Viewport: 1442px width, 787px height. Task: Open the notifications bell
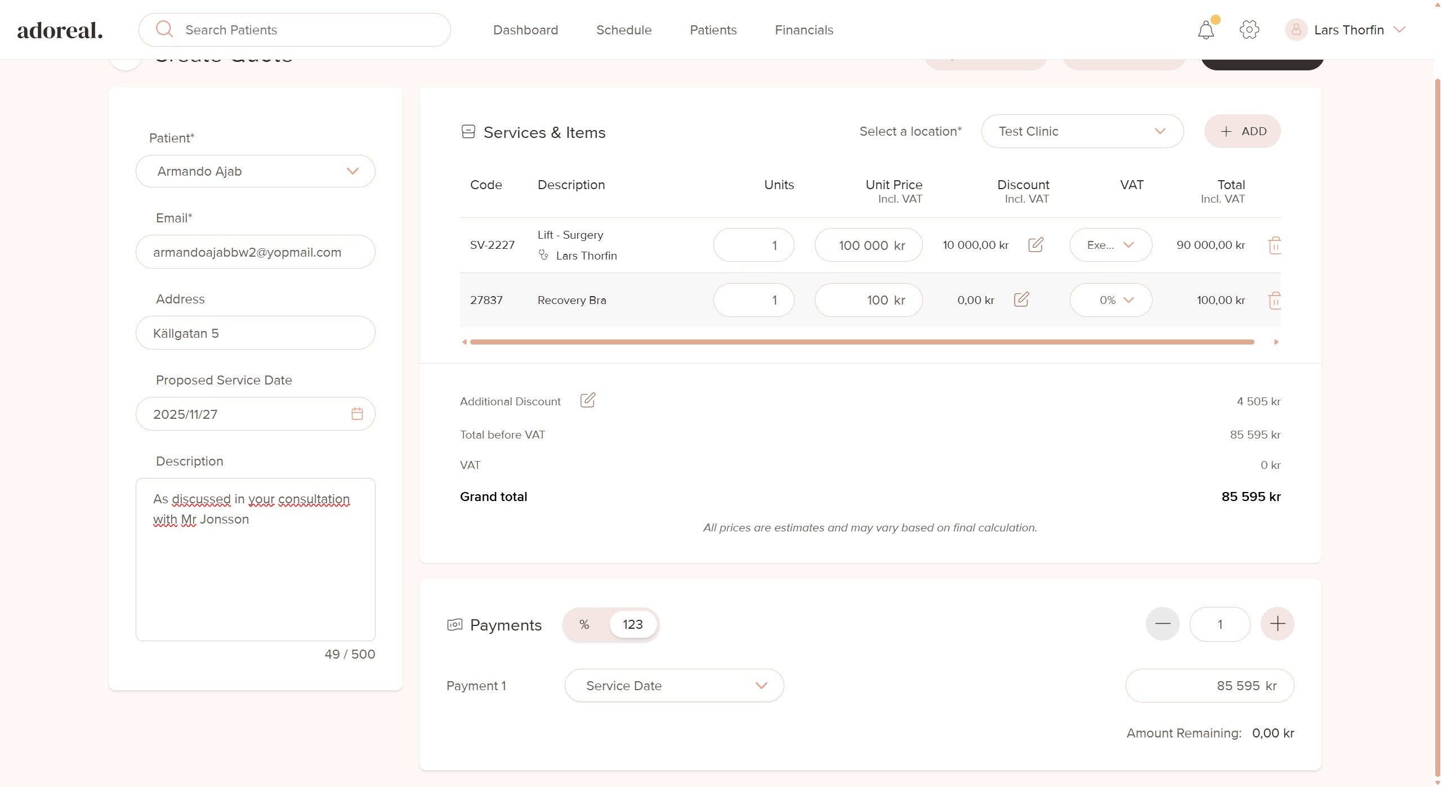1206,30
